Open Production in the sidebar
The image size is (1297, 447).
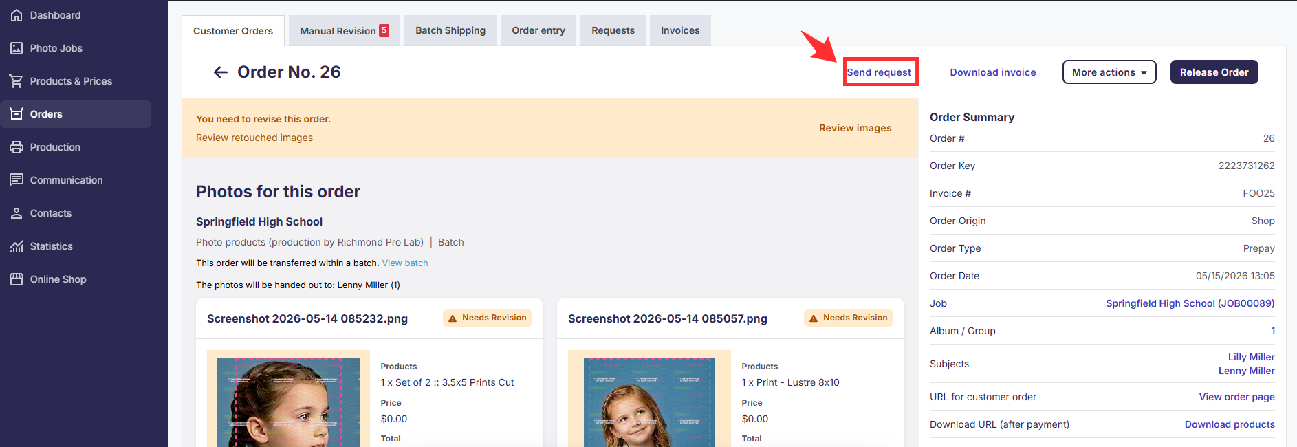[x=76, y=147]
